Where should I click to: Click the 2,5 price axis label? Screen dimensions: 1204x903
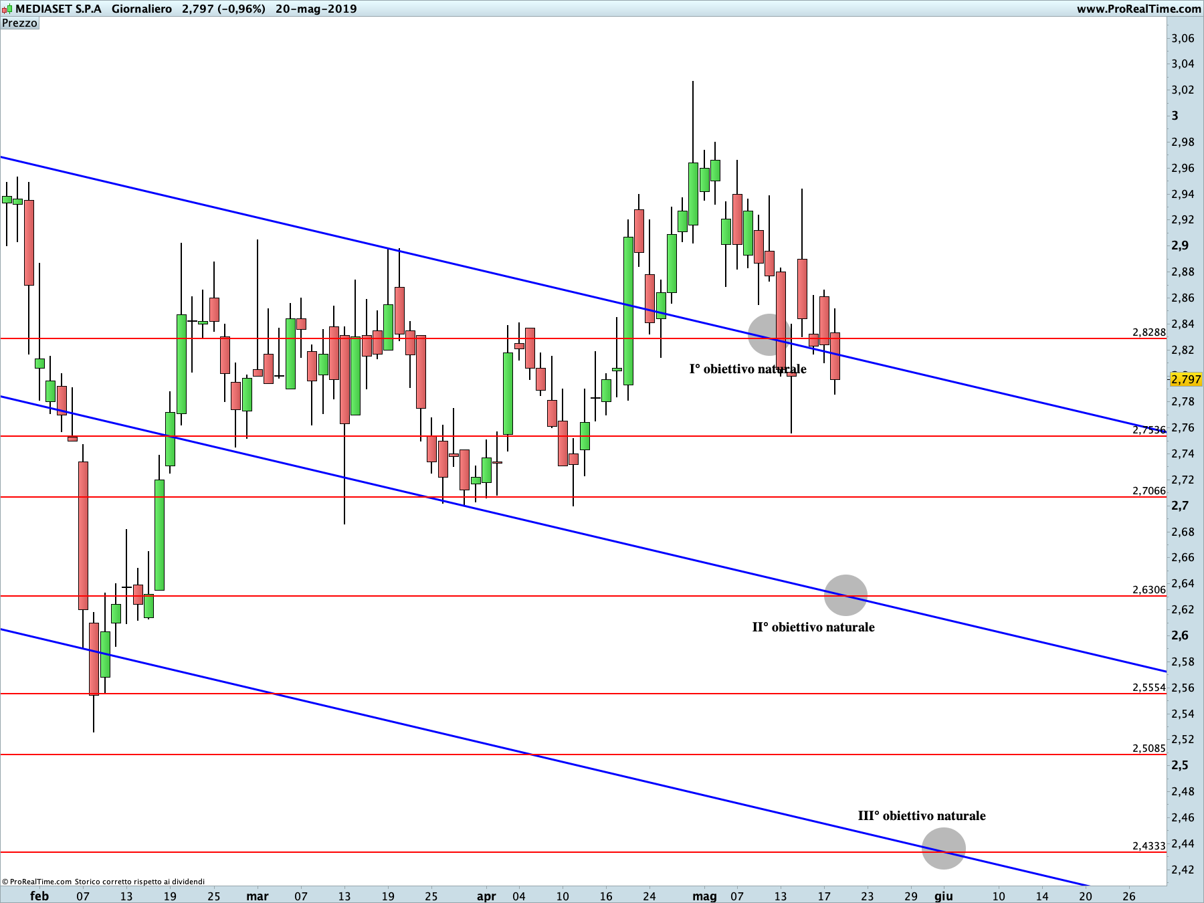point(1180,765)
